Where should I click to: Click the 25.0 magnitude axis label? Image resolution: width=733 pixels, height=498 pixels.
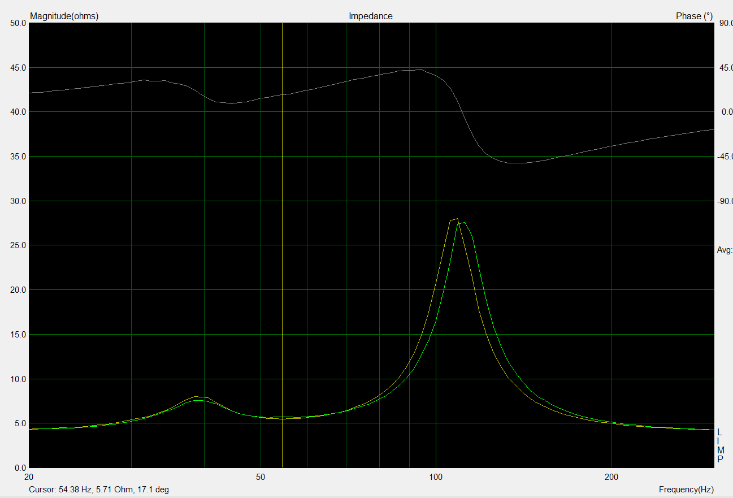click(18, 245)
